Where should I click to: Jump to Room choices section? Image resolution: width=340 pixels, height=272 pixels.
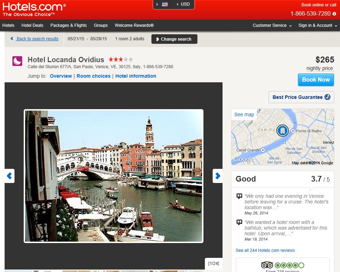pos(93,76)
